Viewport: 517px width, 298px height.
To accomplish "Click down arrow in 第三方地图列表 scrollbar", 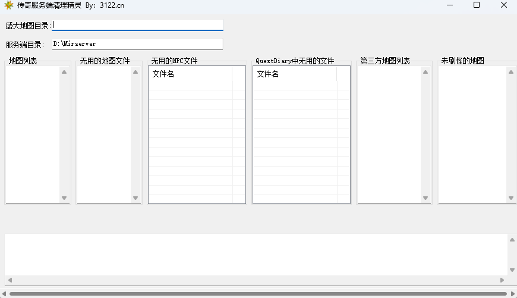I will (x=425, y=198).
